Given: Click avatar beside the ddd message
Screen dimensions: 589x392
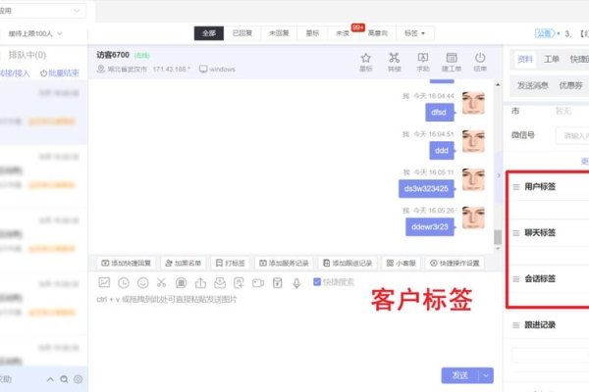Looking at the screenshot, I should coord(473,141).
